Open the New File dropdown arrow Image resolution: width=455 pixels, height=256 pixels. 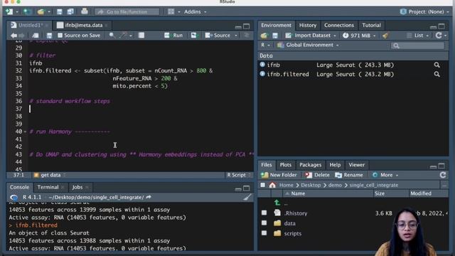click(17, 12)
